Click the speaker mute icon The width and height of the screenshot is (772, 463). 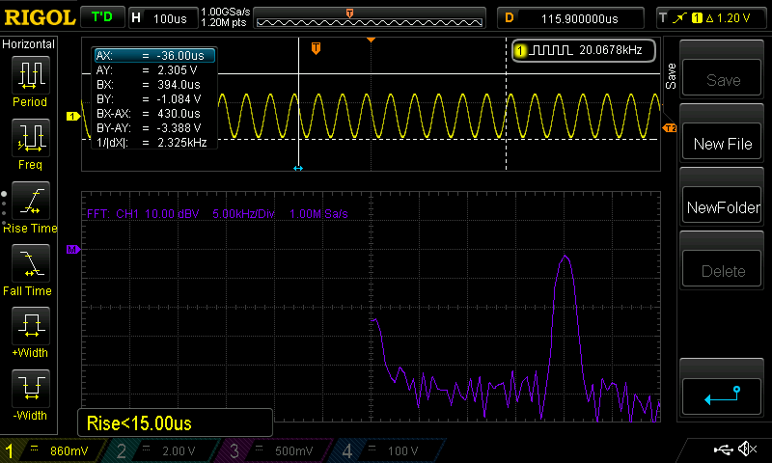pyautogui.click(x=746, y=449)
